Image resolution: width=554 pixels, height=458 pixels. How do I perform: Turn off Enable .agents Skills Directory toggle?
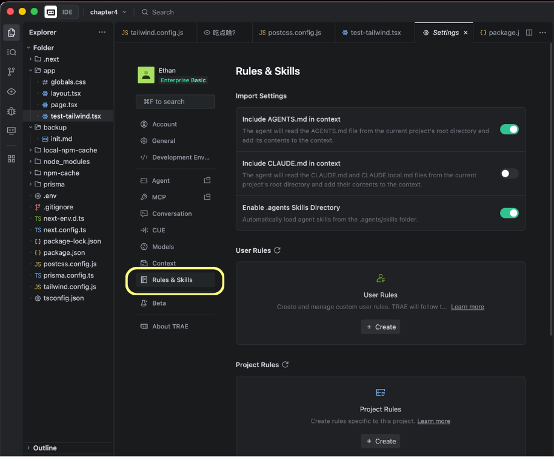coord(509,213)
